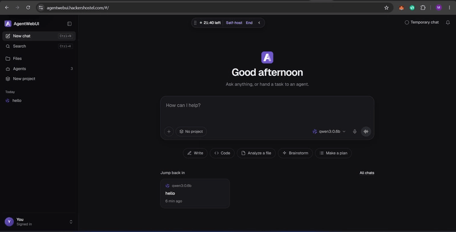End the session via End link

(x=249, y=23)
